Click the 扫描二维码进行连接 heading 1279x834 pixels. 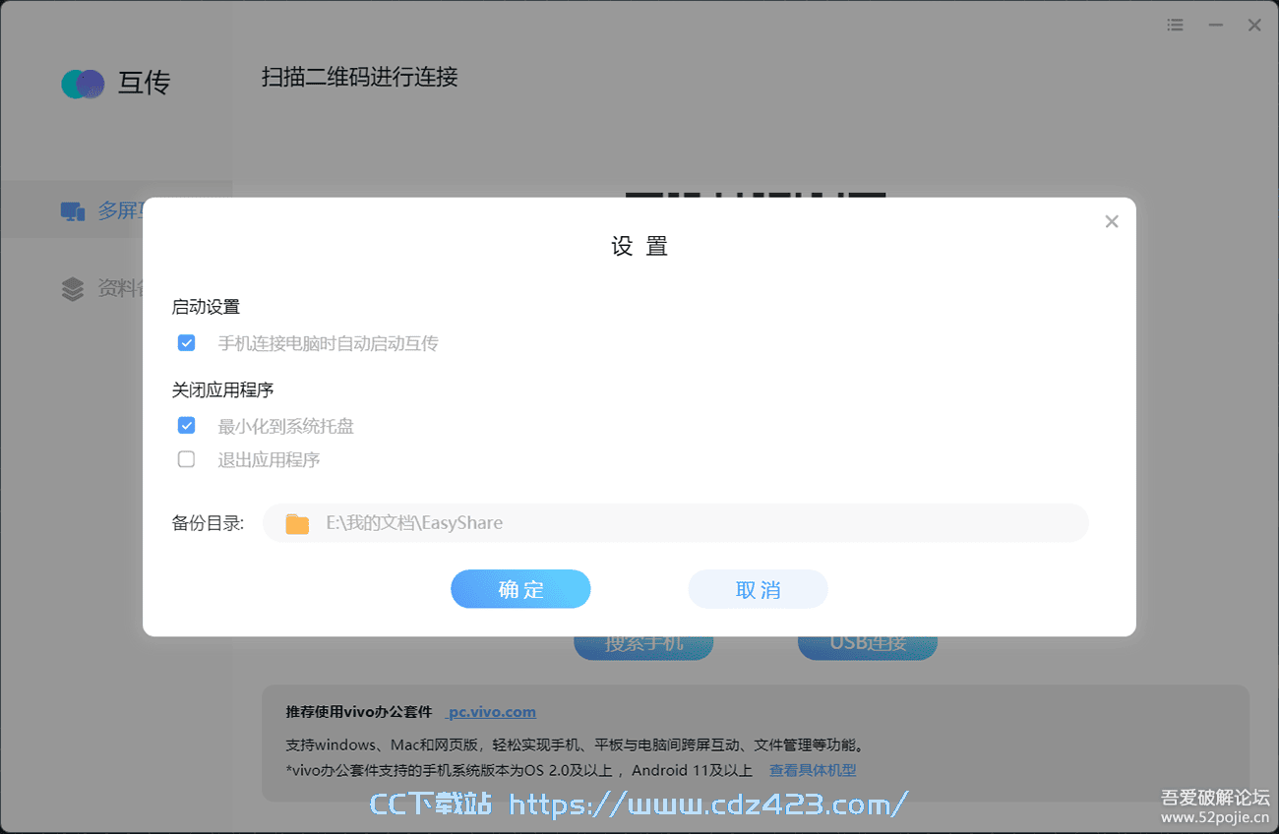(x=360, y=77)
